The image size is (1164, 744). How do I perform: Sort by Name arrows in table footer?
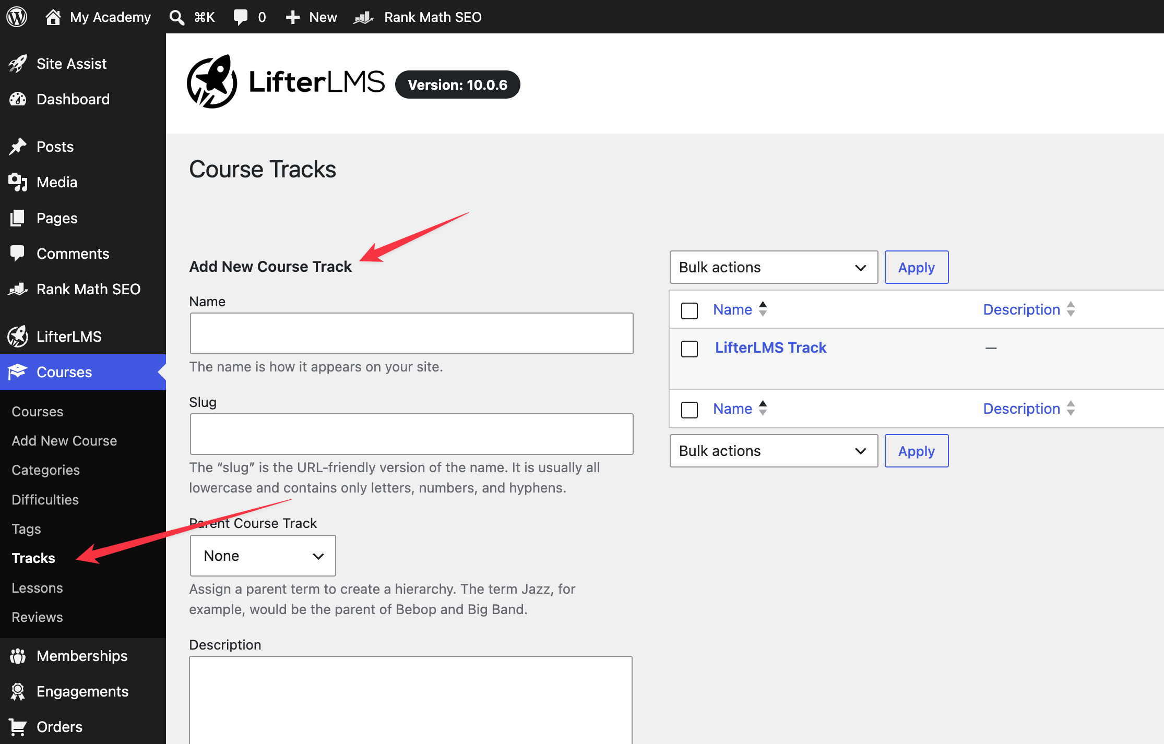[x=763, y=408]
